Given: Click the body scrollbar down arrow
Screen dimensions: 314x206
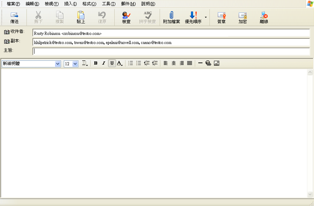Looking at the screenshot, I should tap(310, 194).
